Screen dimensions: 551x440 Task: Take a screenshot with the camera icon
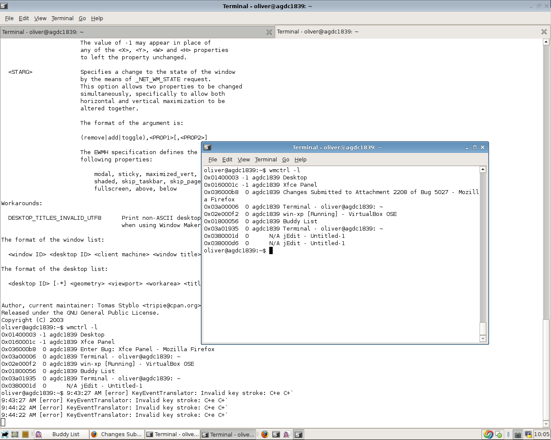click(x=518, y=434)
